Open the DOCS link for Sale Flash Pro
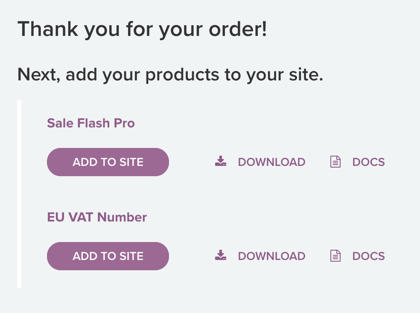Image resolution: width=420 pixels, height=313 pixels. 368,162
